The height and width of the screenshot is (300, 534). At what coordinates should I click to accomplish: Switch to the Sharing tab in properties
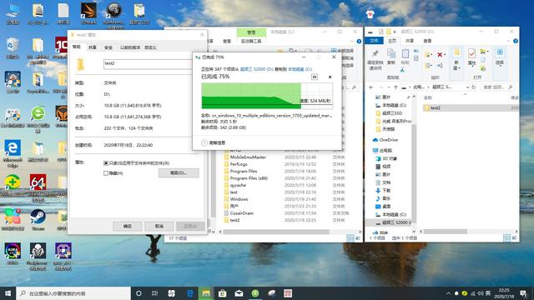point(93,47)
